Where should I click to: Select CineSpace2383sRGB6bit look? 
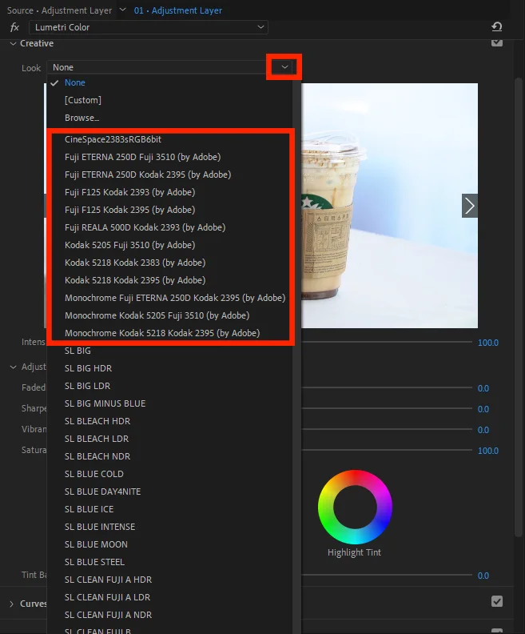click(169, 139)
